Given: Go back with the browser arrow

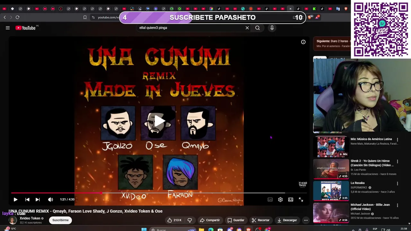Looking at the screenshot, I should (x=4, y=17).
